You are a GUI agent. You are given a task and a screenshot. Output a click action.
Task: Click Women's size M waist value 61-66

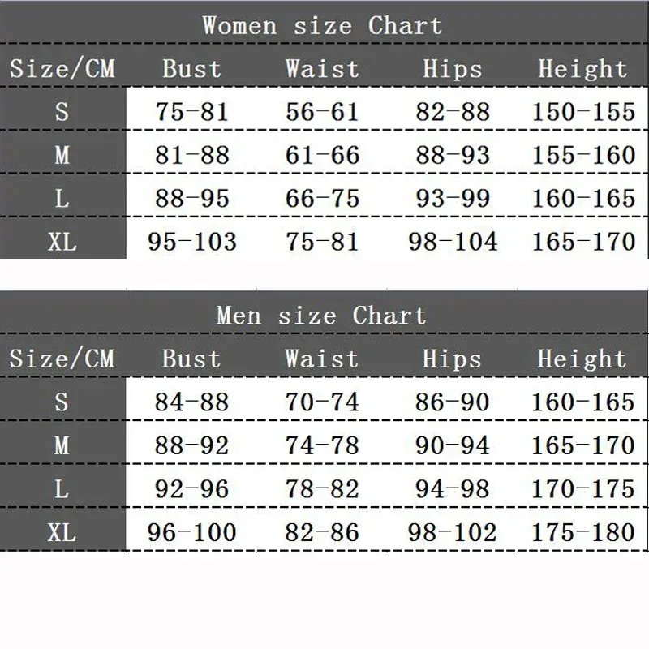(322, 154)
